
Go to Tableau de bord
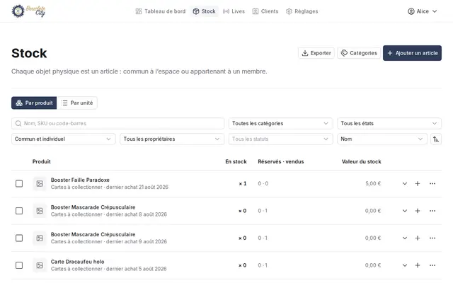tap(161, 11)
